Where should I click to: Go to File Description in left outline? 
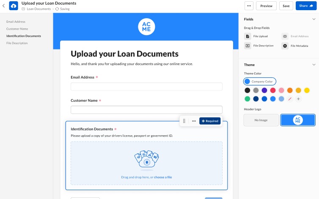(17, 43)
